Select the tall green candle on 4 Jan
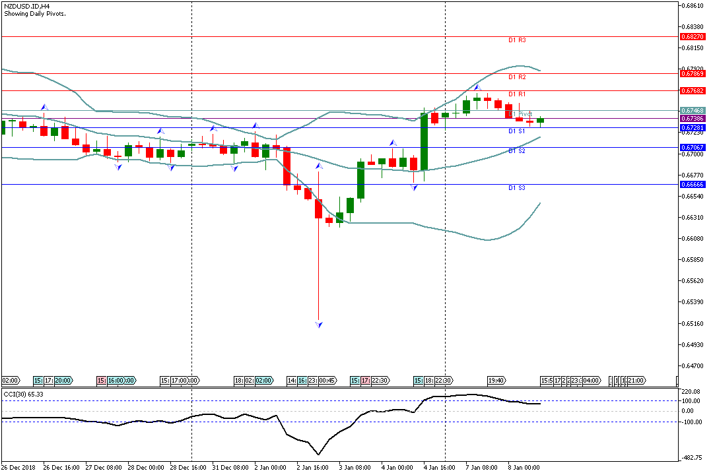 pos(424,142)
